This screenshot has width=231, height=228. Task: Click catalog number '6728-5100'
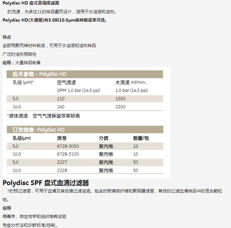(68, 154)
